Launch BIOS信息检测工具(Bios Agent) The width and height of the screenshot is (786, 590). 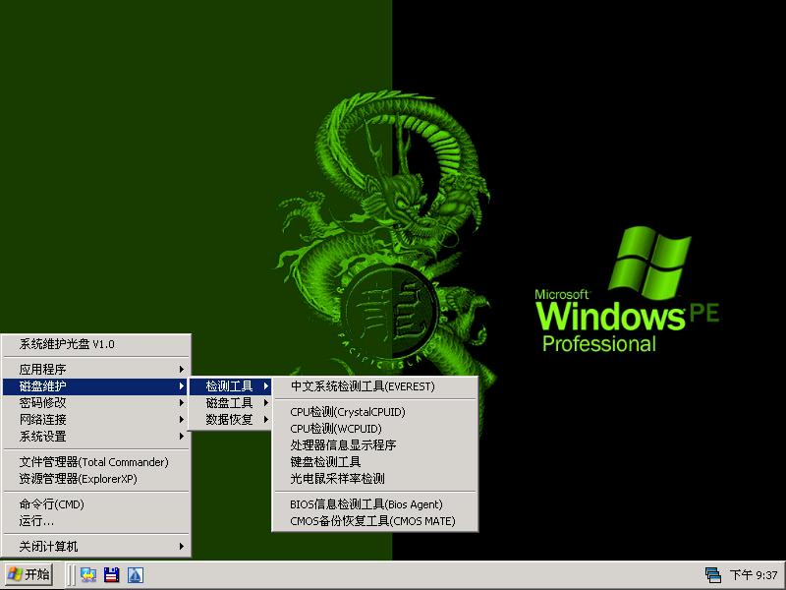pos(375,504)
